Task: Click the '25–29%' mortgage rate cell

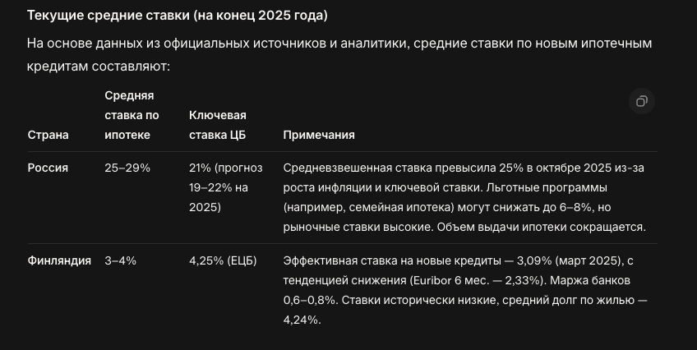Action: click(127, 168)
